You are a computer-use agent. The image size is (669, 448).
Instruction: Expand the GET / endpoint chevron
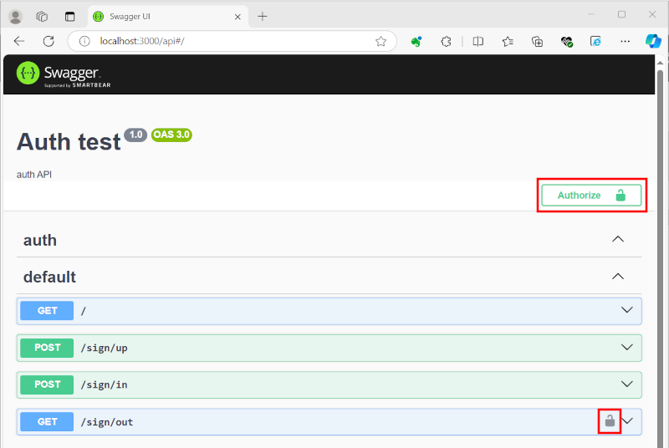[626, 310]
